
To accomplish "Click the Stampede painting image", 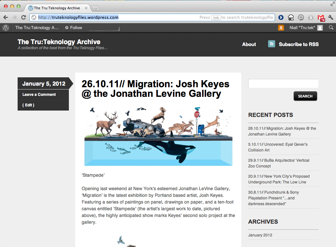I will pyautogui.click(x=158, y=136).
